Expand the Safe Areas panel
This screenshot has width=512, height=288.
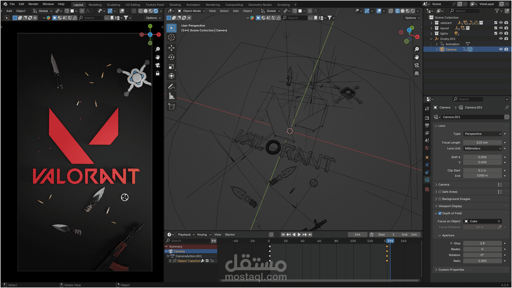click(436, 192)
